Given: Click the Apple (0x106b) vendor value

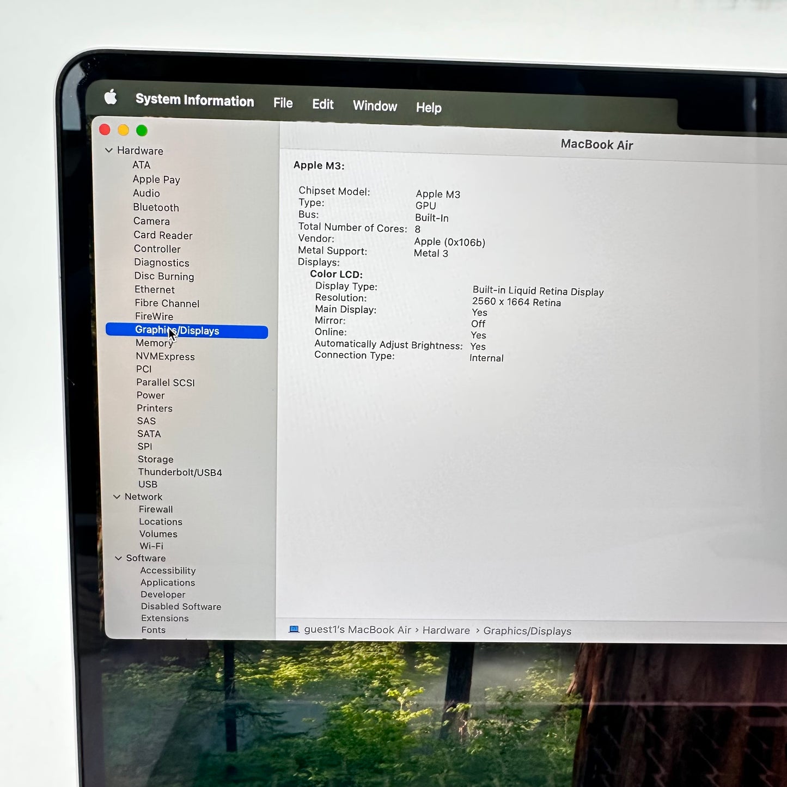Looking at the screenshot, I should click(449, 242).
